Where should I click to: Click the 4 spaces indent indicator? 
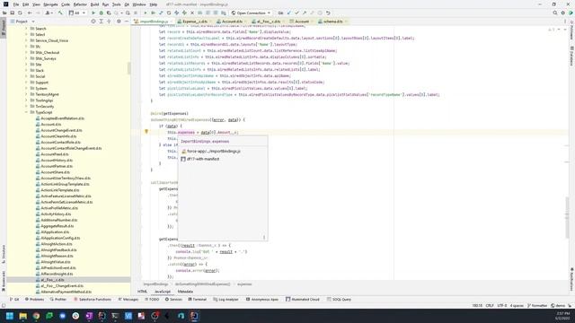517,305
